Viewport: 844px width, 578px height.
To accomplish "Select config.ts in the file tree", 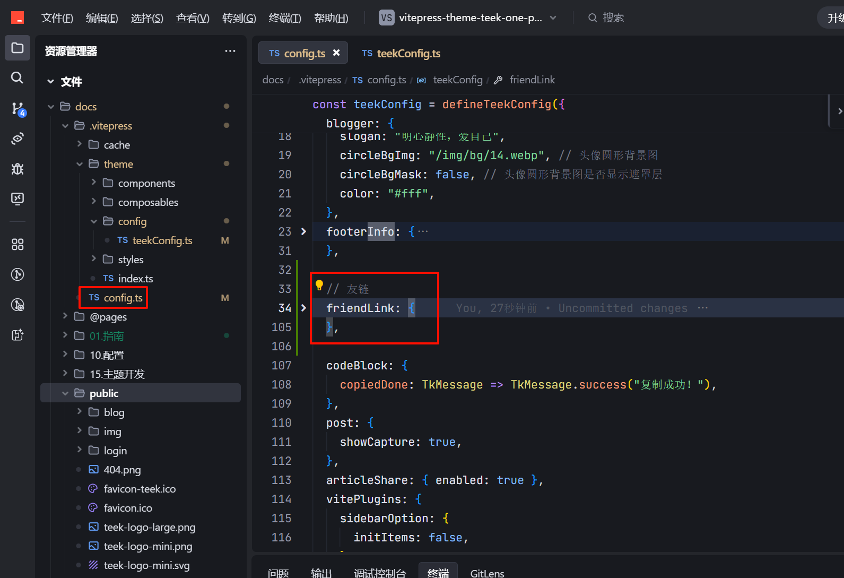I will coord(123,298).
